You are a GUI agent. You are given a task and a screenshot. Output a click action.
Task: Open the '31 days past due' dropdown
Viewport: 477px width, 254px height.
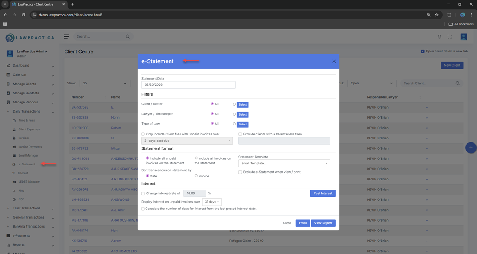pyautogui.click(x=187, y=141)
